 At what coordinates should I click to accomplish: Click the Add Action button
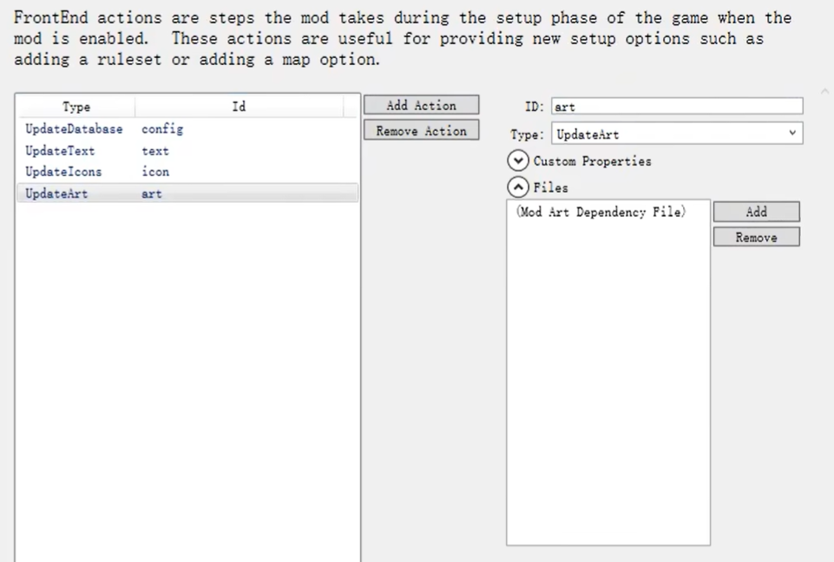421,105
